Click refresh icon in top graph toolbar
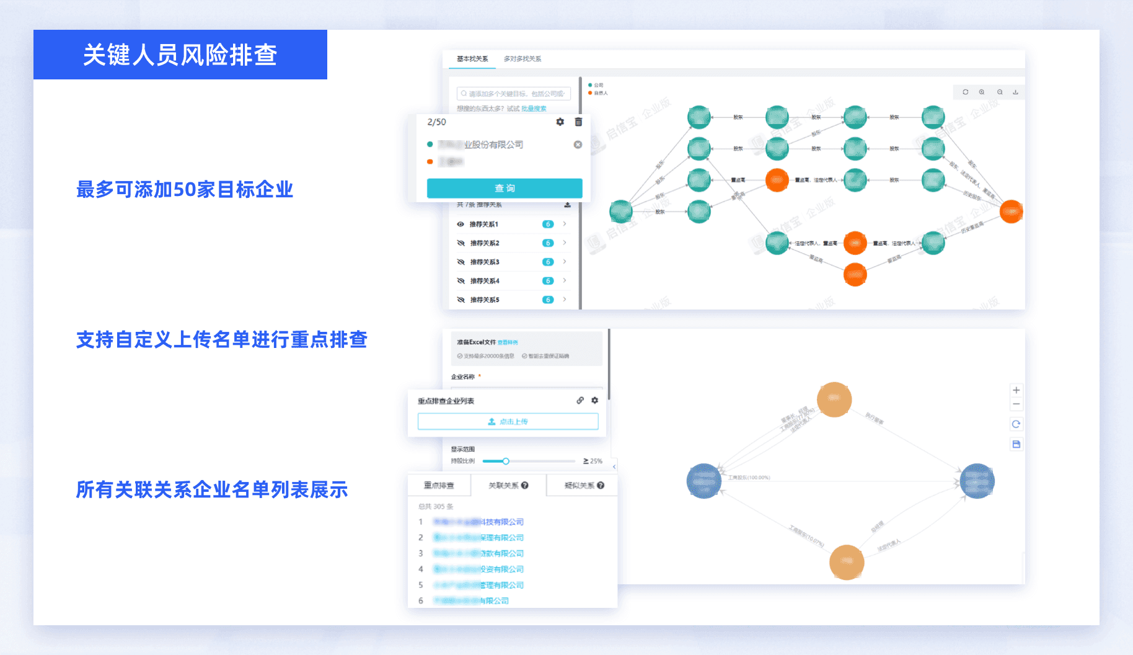 pyautogui.click(x=965, y=92)
